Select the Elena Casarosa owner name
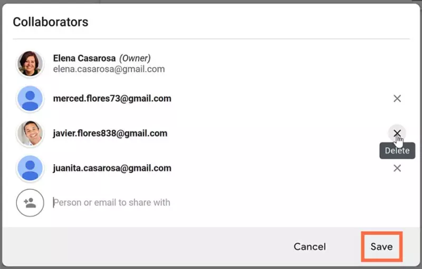 pyautogui.click(x=84, y=58)
